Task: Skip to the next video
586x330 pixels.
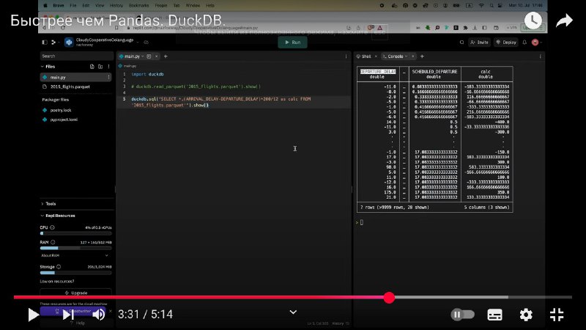Action: point(67,315)
